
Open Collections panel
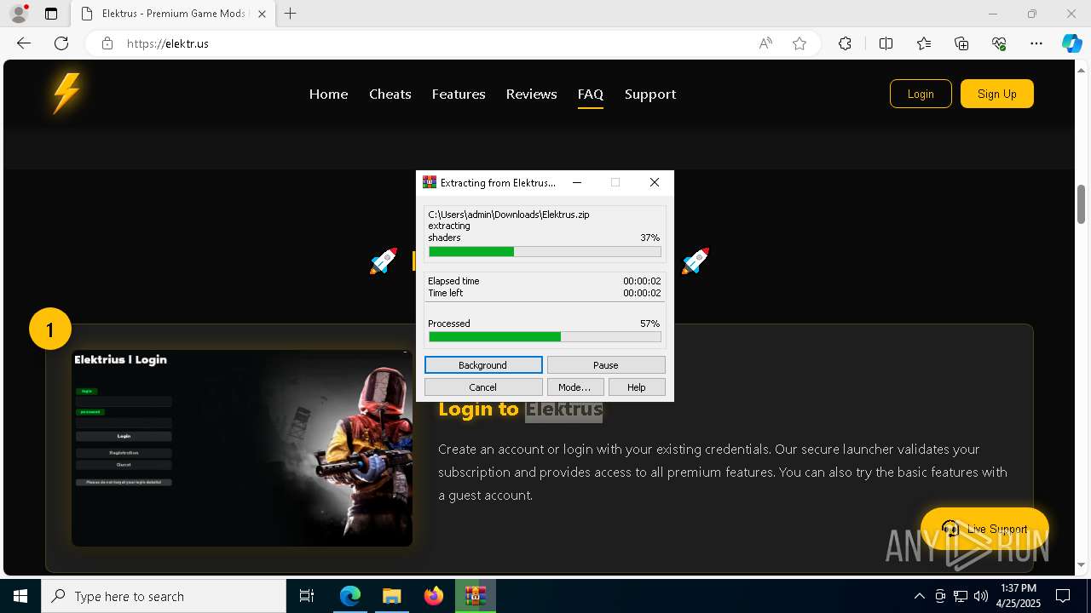pos(961,43)
